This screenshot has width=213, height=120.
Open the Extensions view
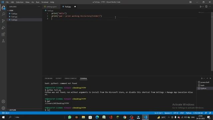tap(3, 34)
